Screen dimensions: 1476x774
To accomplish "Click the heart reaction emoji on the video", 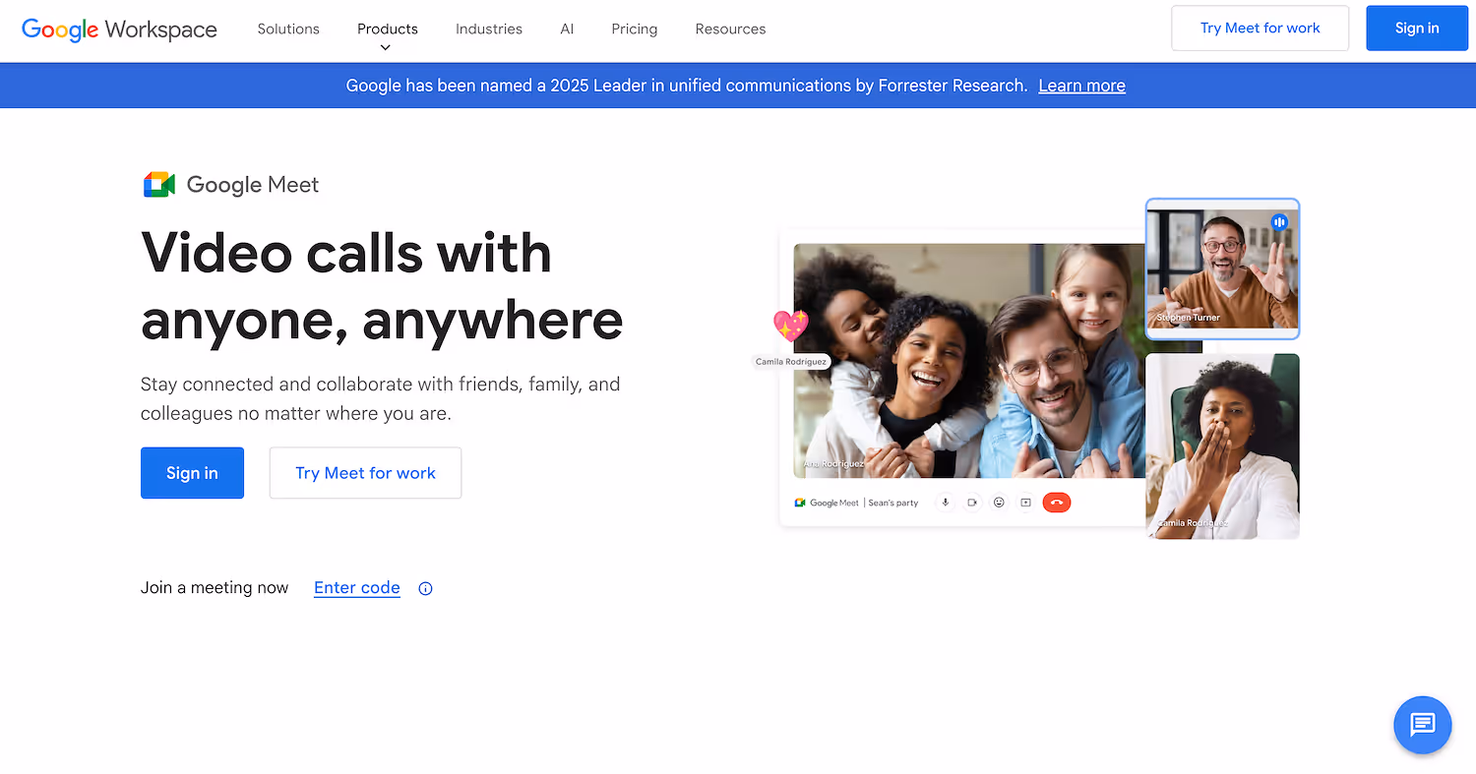I will click(x=790, y=325).
